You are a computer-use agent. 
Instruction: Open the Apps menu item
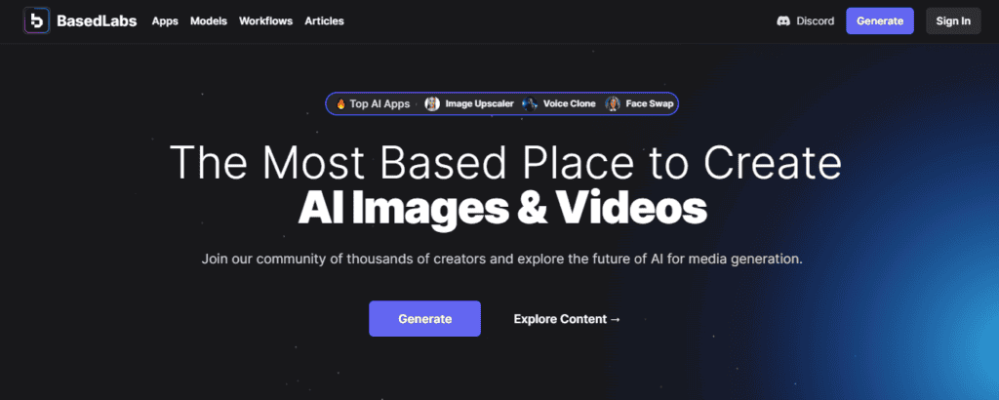tap(165, 20)
